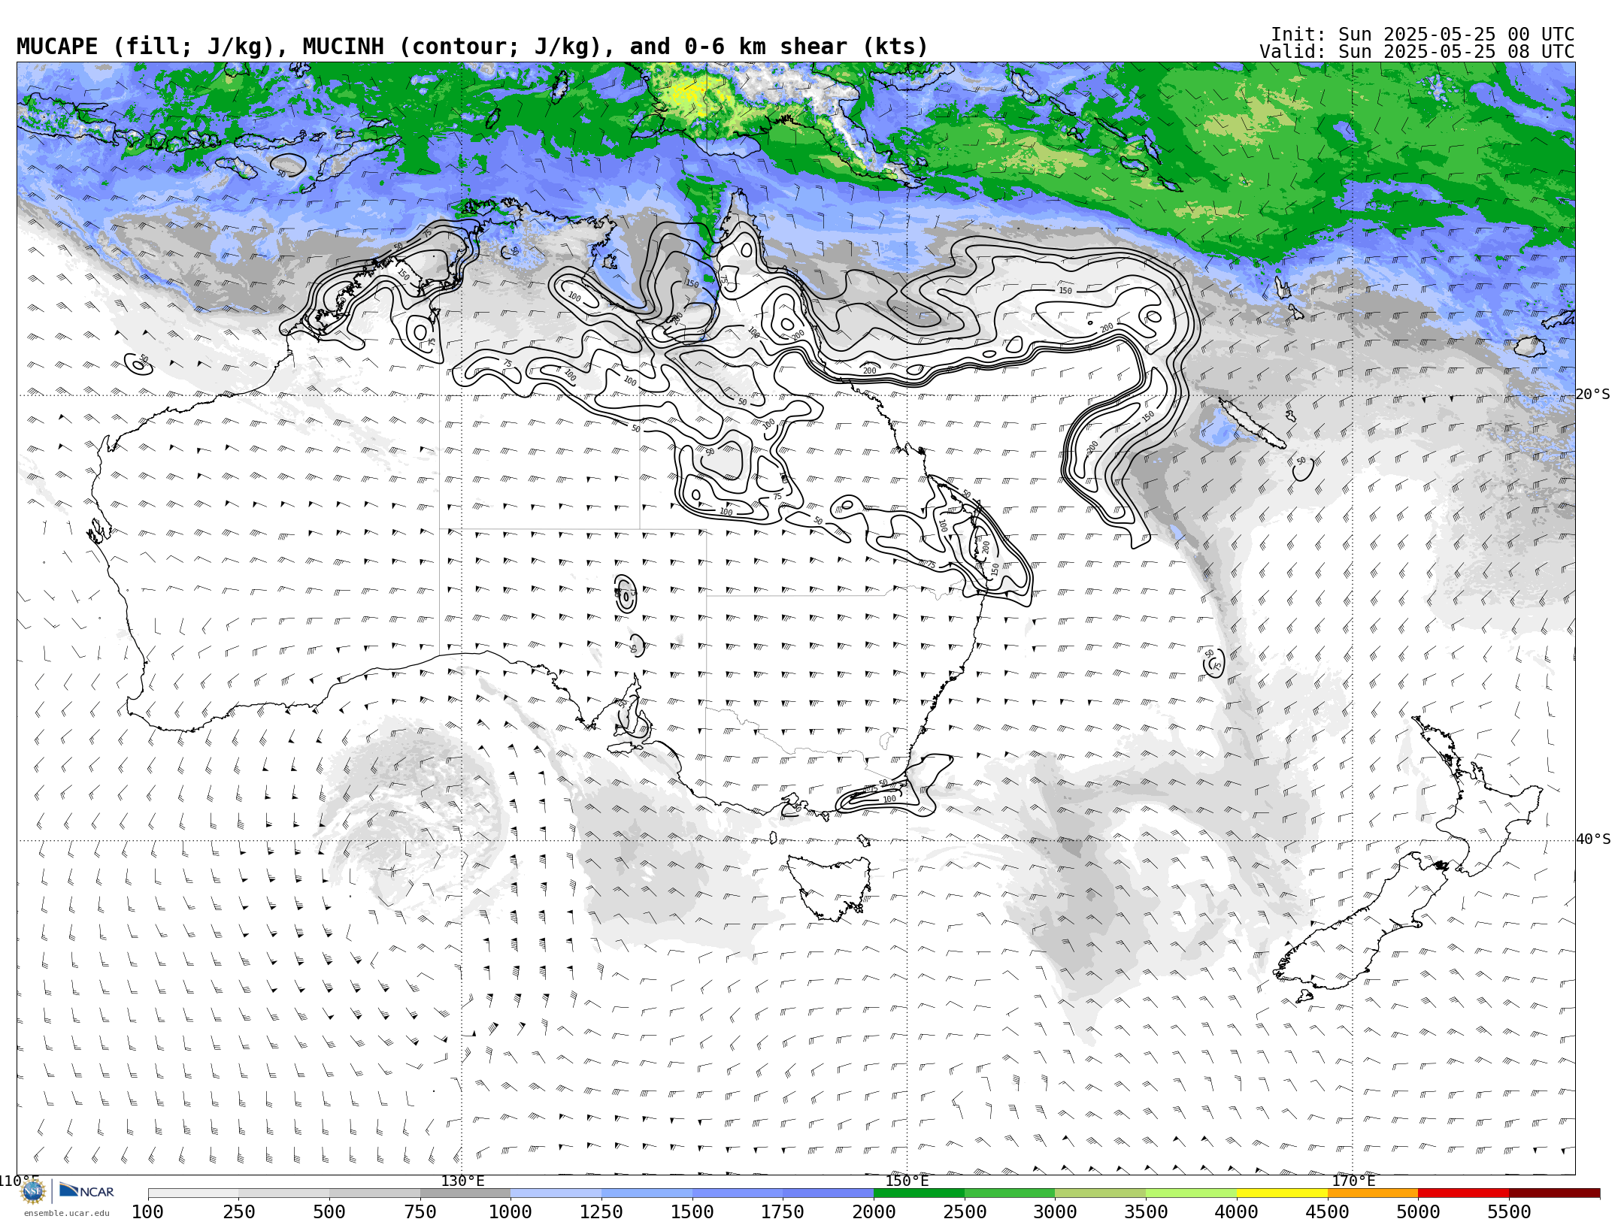
Task: Click the 150°E longitude label
Action: coord(907,1181)
